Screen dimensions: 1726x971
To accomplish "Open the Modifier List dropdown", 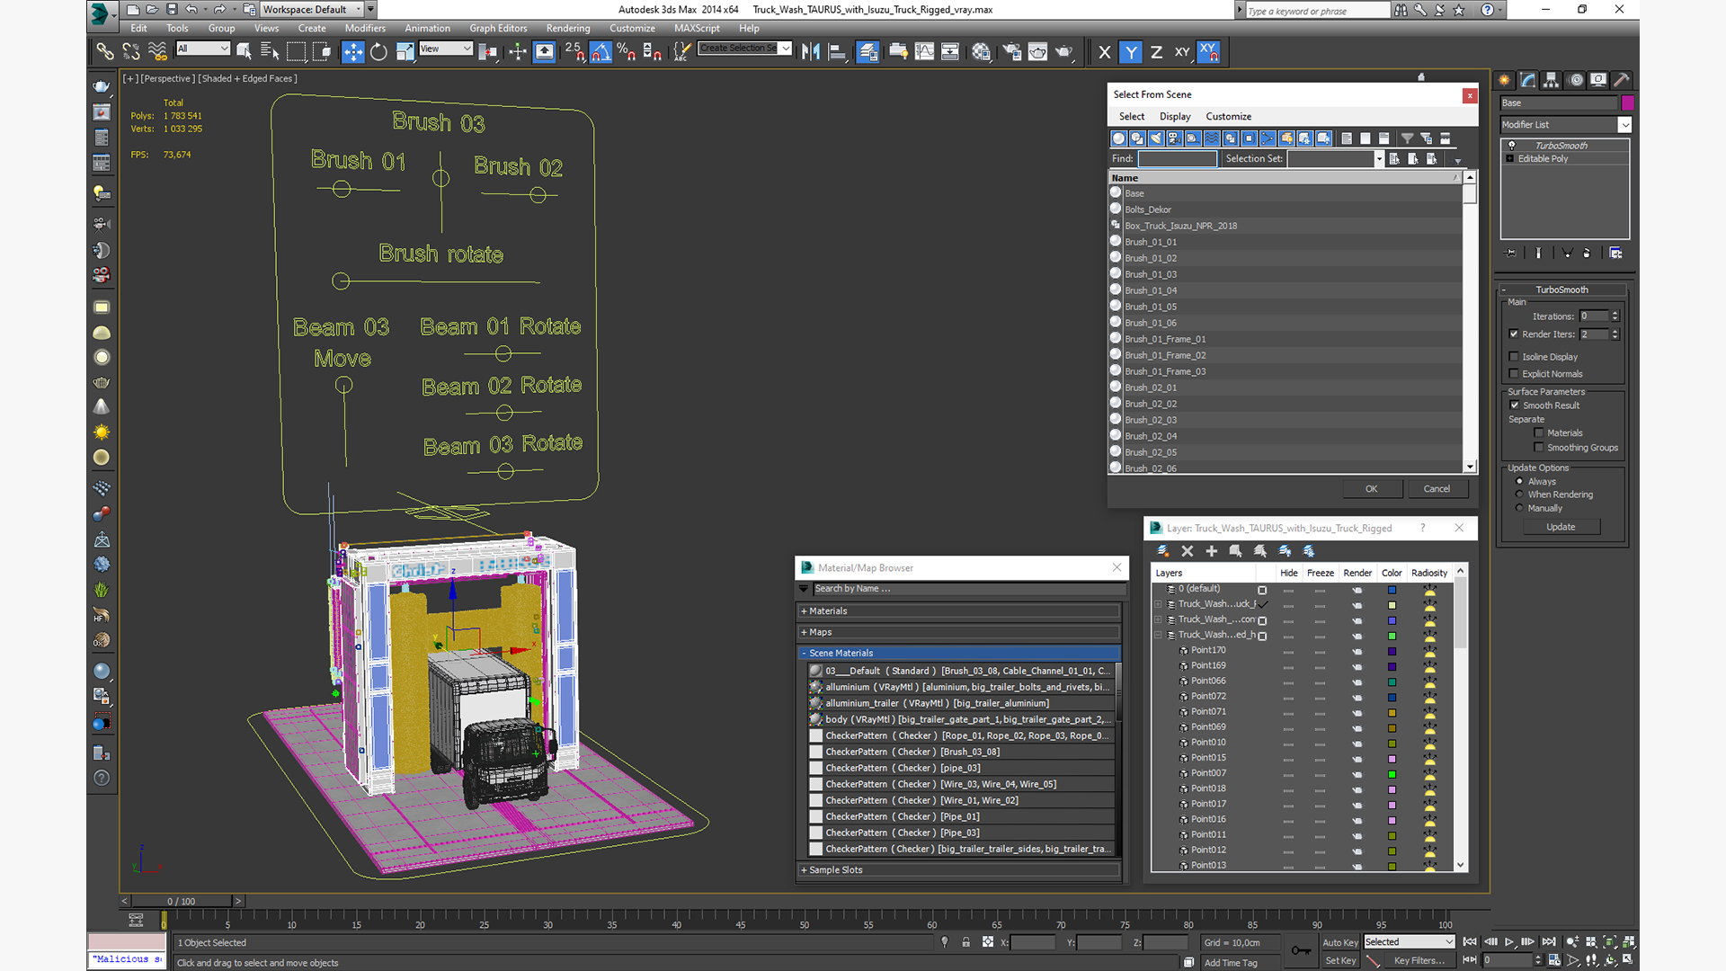I will click(1624, 125).
